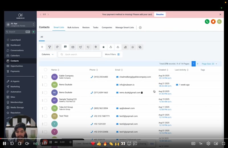This screenshot has width=228, height=148.
Task: Click email icon beside info@nubeam.io
Action: 117,85
